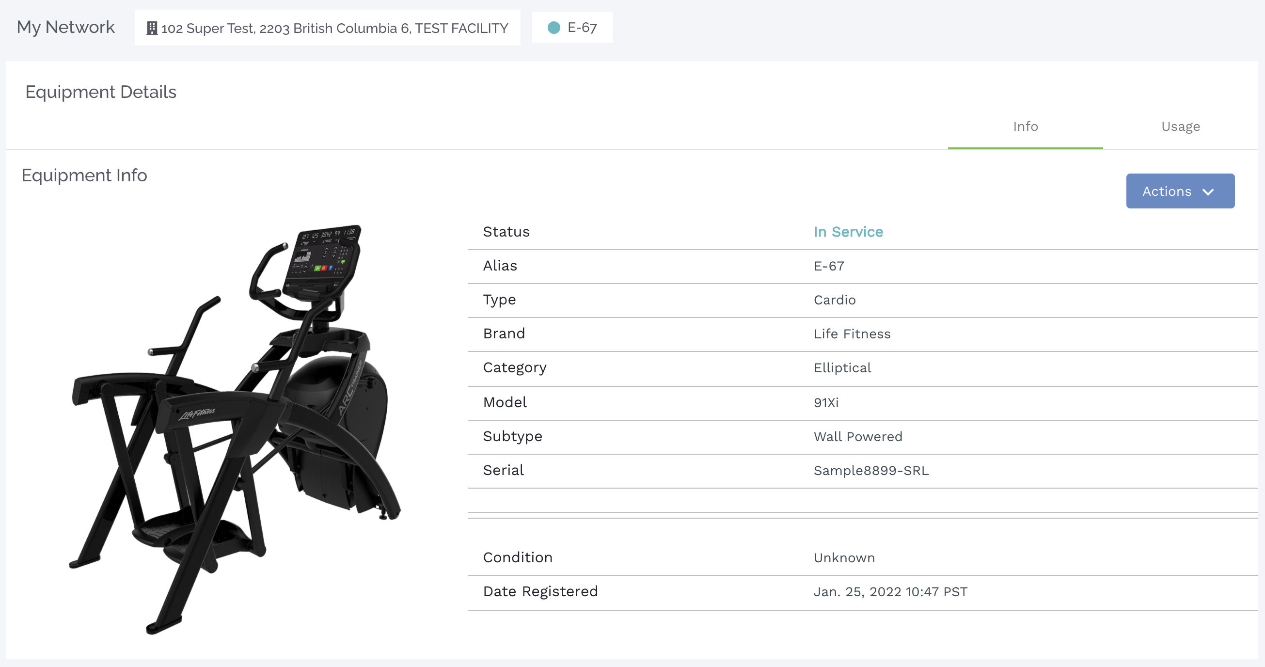
Task: Open the 102 Super Test facility breadcrumb
Action: pyautogui.click(x=334, y=29)
